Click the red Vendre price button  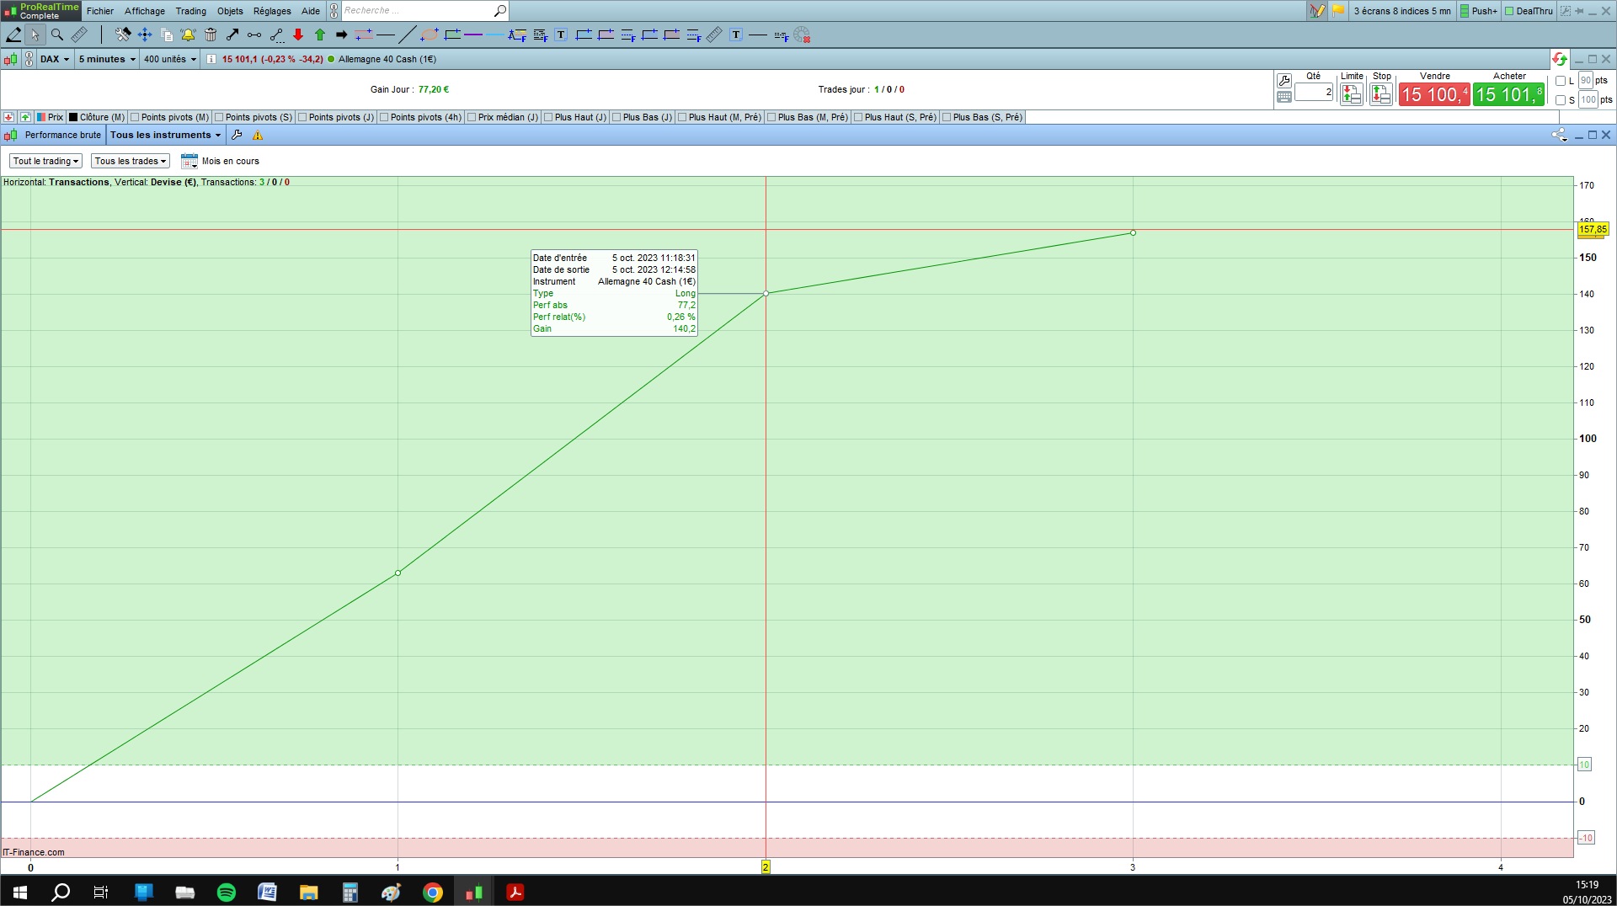point(1434,94)
